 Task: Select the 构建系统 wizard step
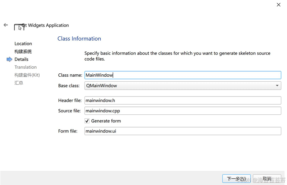pos(23,51)
